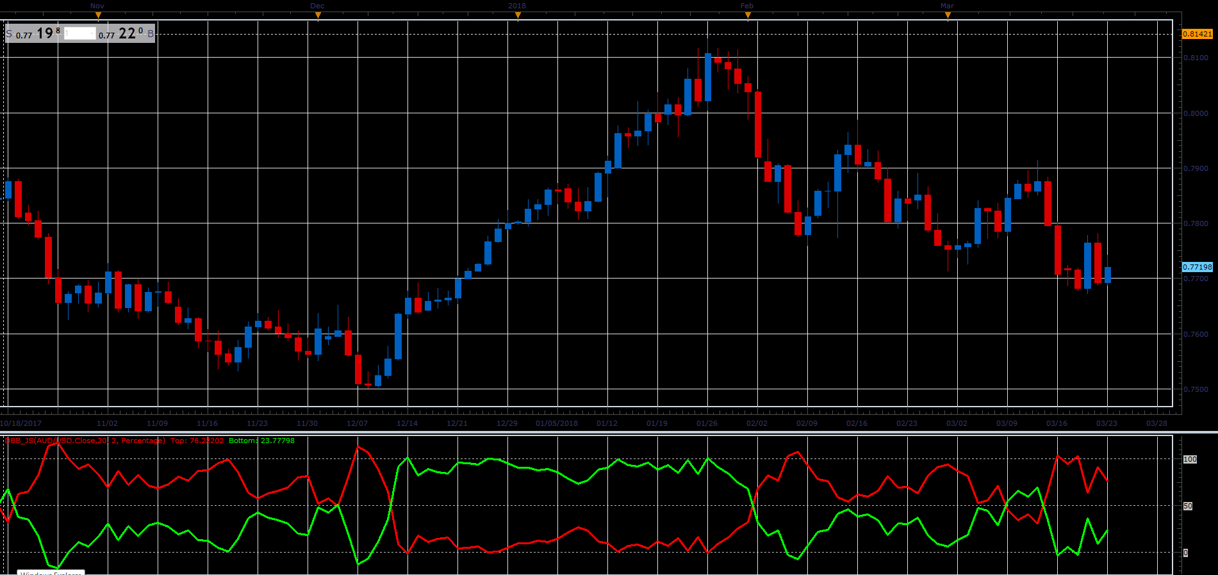1218x575 pixels.
Task: Click the 01/05/2018 date axis label
Action: (557, 423)
